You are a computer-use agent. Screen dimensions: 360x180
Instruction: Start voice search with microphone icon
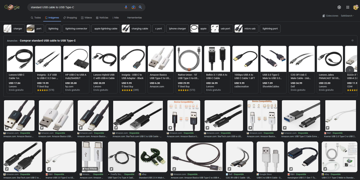tap(126, 7)
